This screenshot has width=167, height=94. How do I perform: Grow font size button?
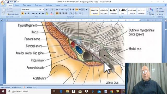coord(46,10)
